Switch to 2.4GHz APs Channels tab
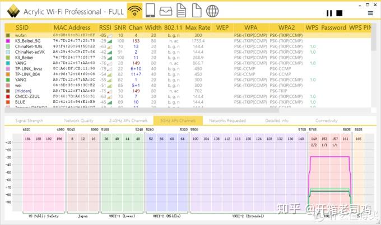 tap(128, 121)
